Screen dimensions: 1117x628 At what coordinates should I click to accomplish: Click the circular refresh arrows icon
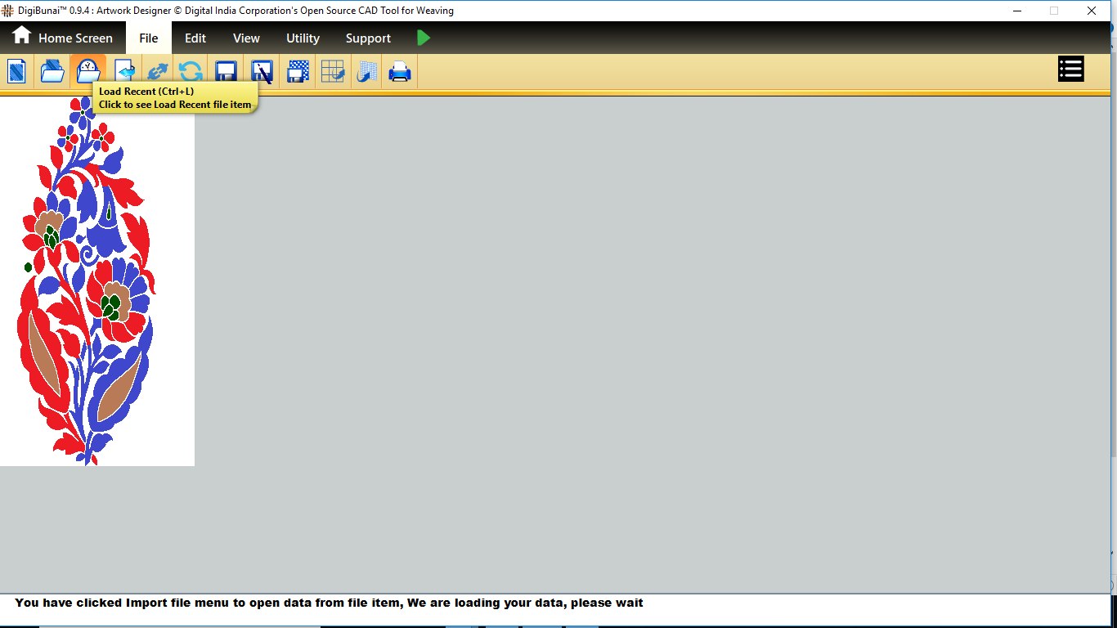pyautogui.click(x=191, y=71)
